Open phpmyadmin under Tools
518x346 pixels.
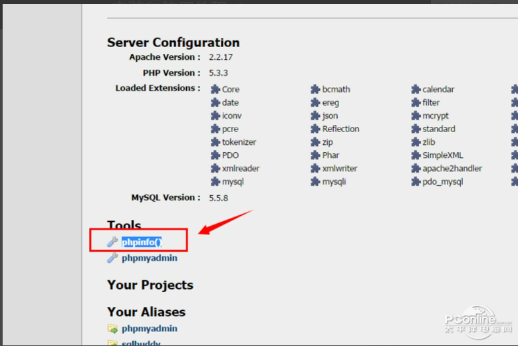click(150, 258)
